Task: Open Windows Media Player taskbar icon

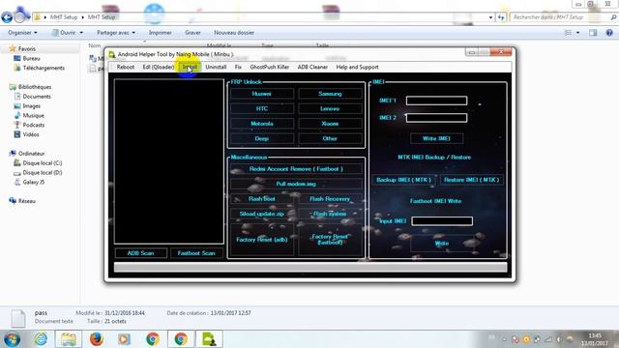Action: coord(124,339)
